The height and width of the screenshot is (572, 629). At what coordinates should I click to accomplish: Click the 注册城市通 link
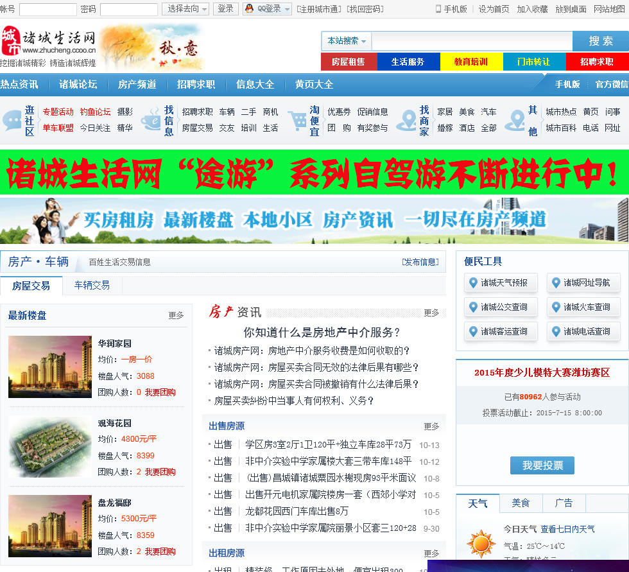[319, 9]
